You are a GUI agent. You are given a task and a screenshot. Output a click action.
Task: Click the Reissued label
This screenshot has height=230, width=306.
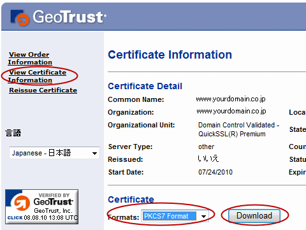[126, 159]
